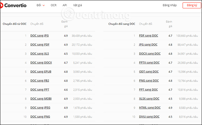Image resolution: width=202 pixels, height=125 pixels.
Task: Open the API menu item
Action: coord(65,5)
